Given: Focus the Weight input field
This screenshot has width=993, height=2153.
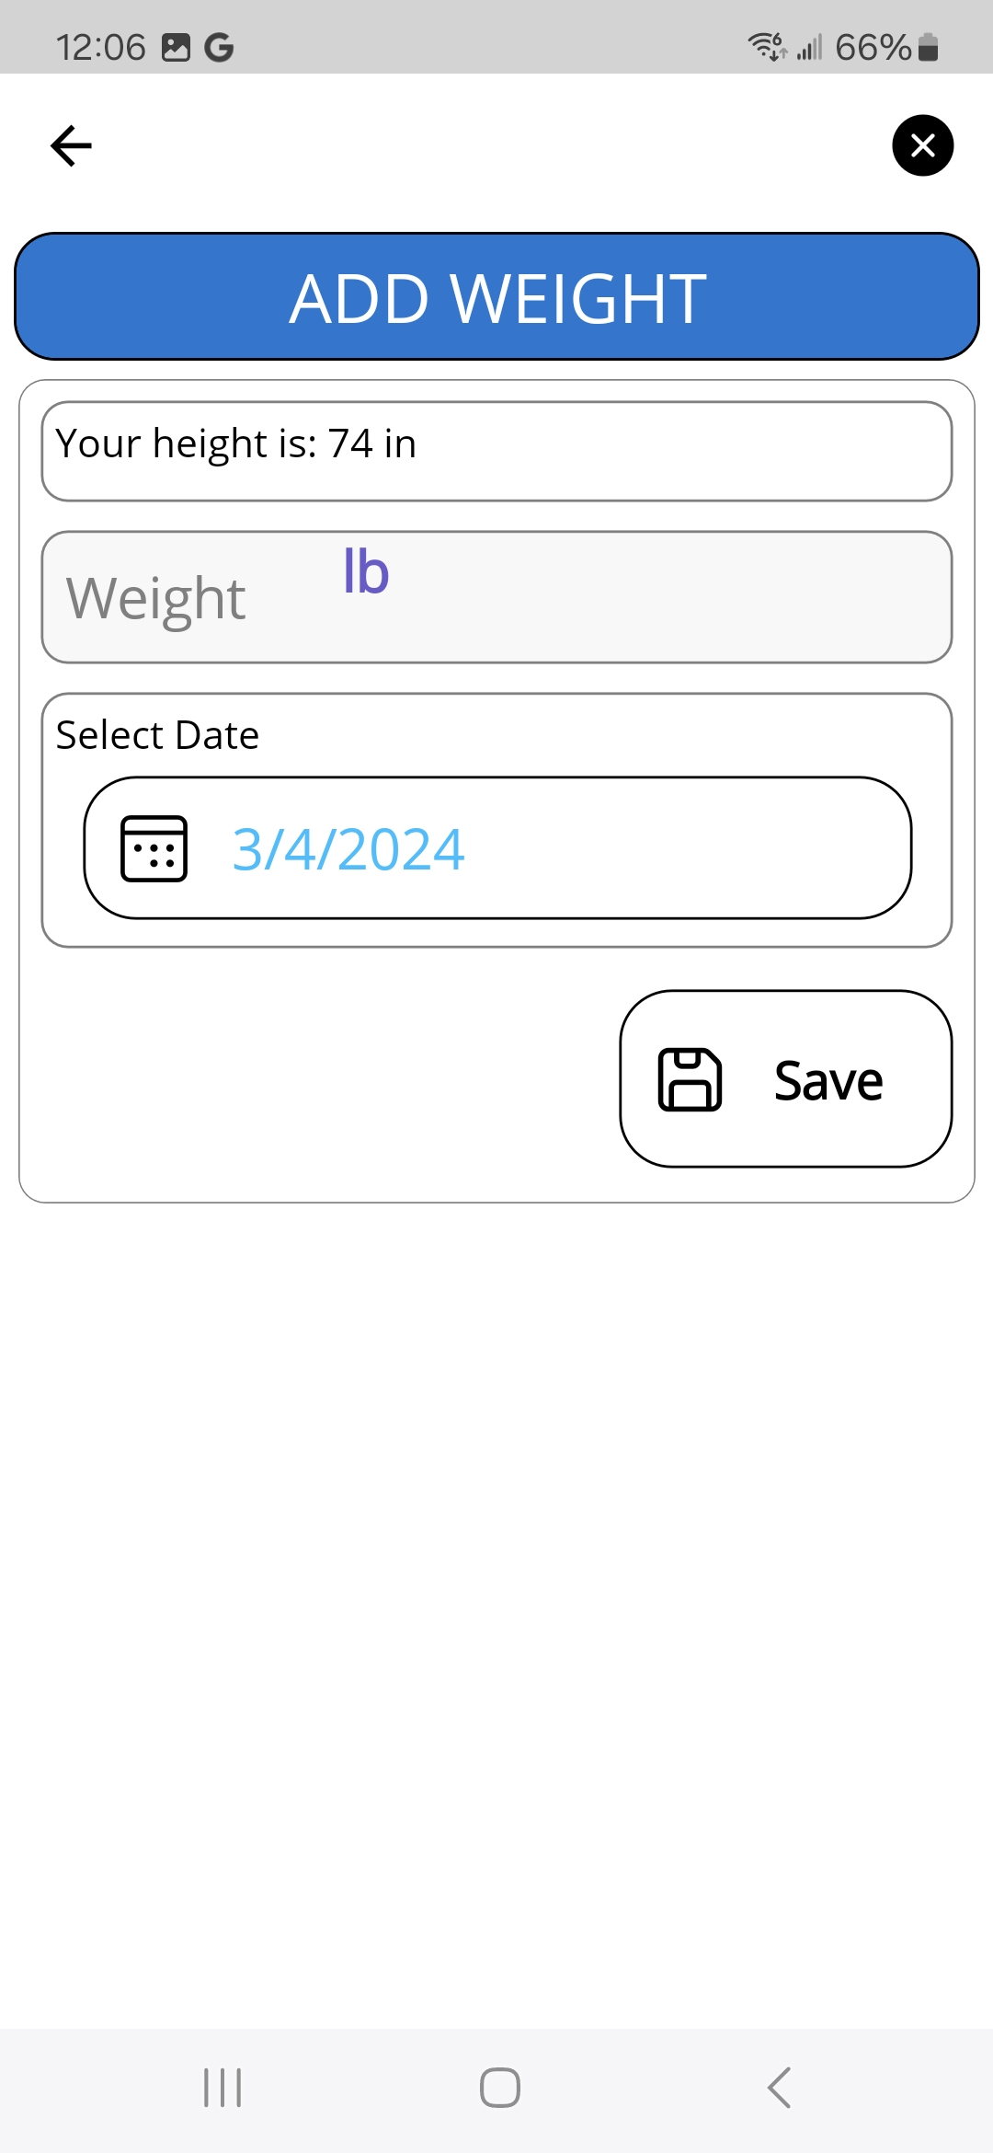Looking at the screenshot, I should click(x=644, y=597).
